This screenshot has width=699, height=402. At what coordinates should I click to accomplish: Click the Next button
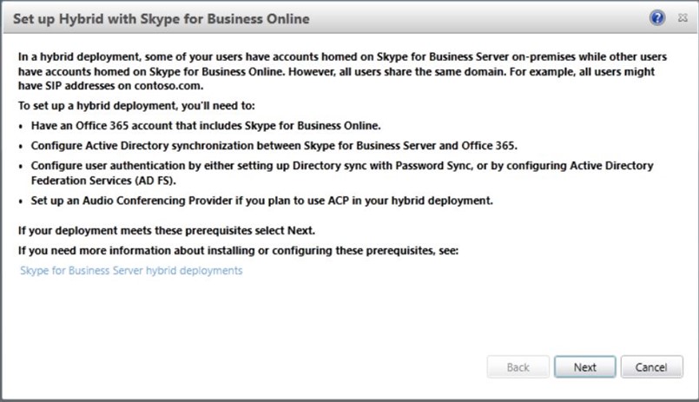[585, 366]
